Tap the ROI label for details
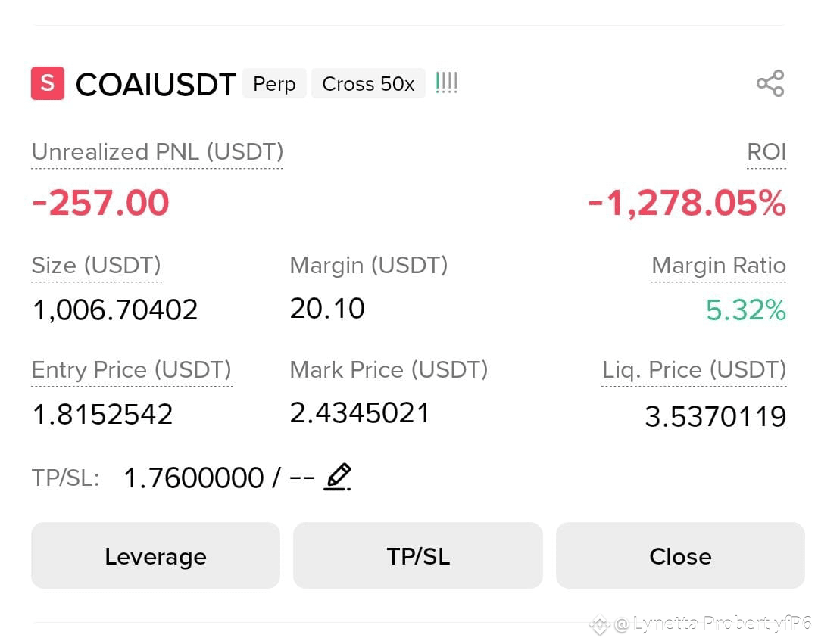This screenshot has width=818, height=644. pyautogui.click(x=766, y=152)
